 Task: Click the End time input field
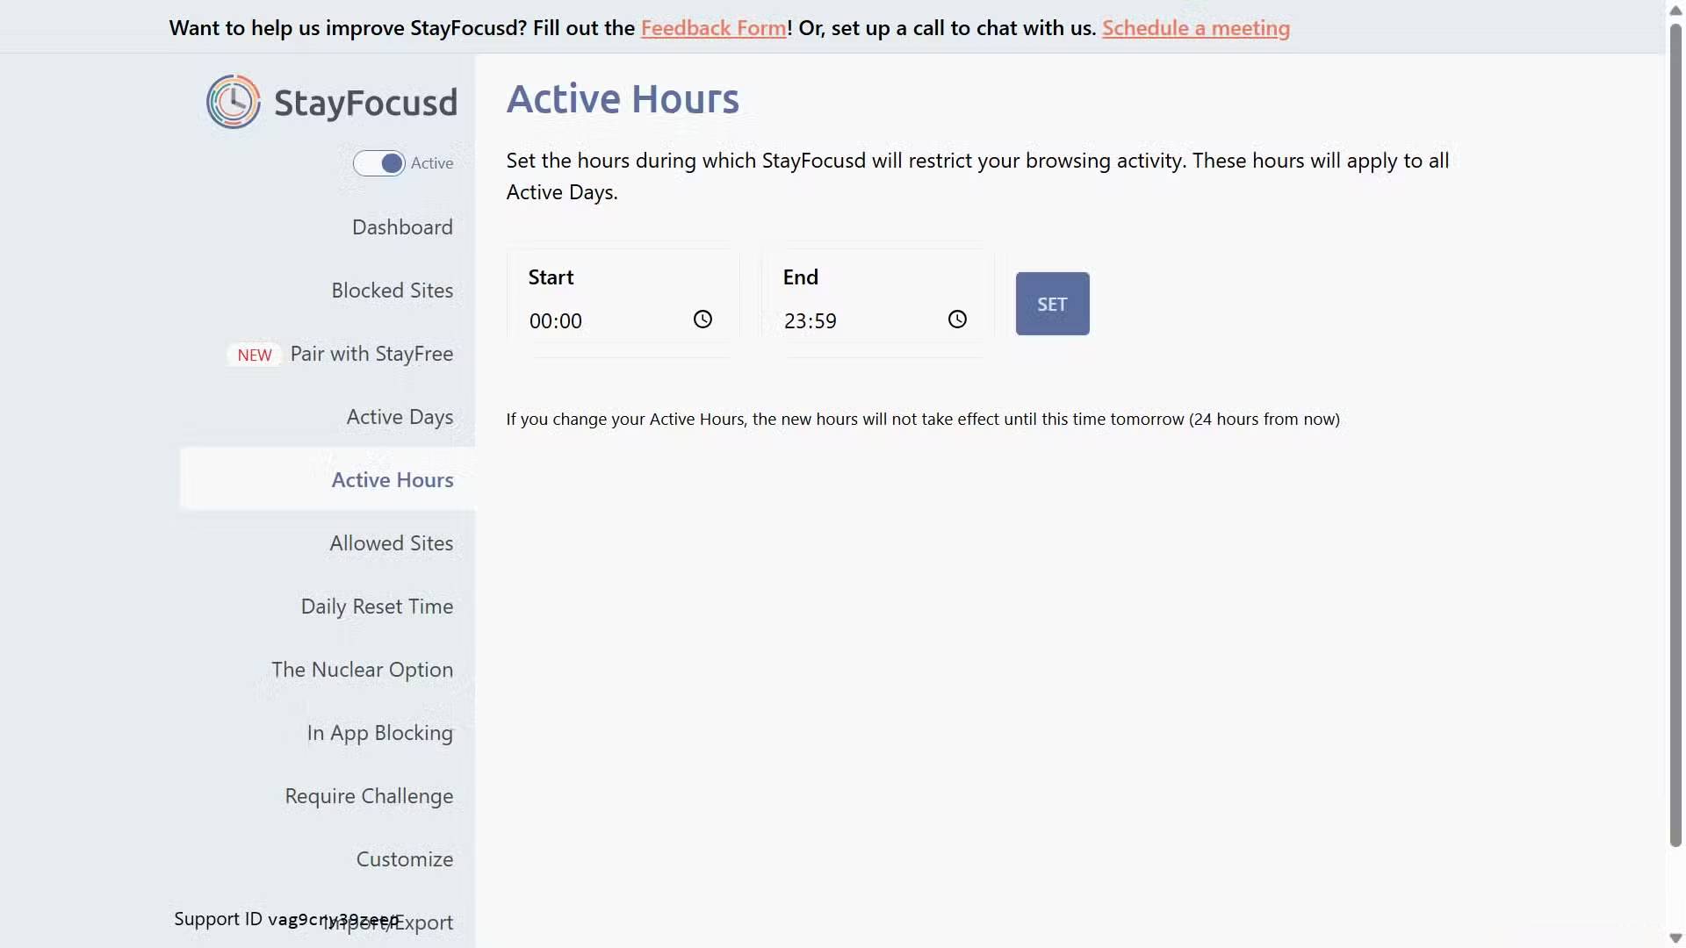tap(852, 321)
